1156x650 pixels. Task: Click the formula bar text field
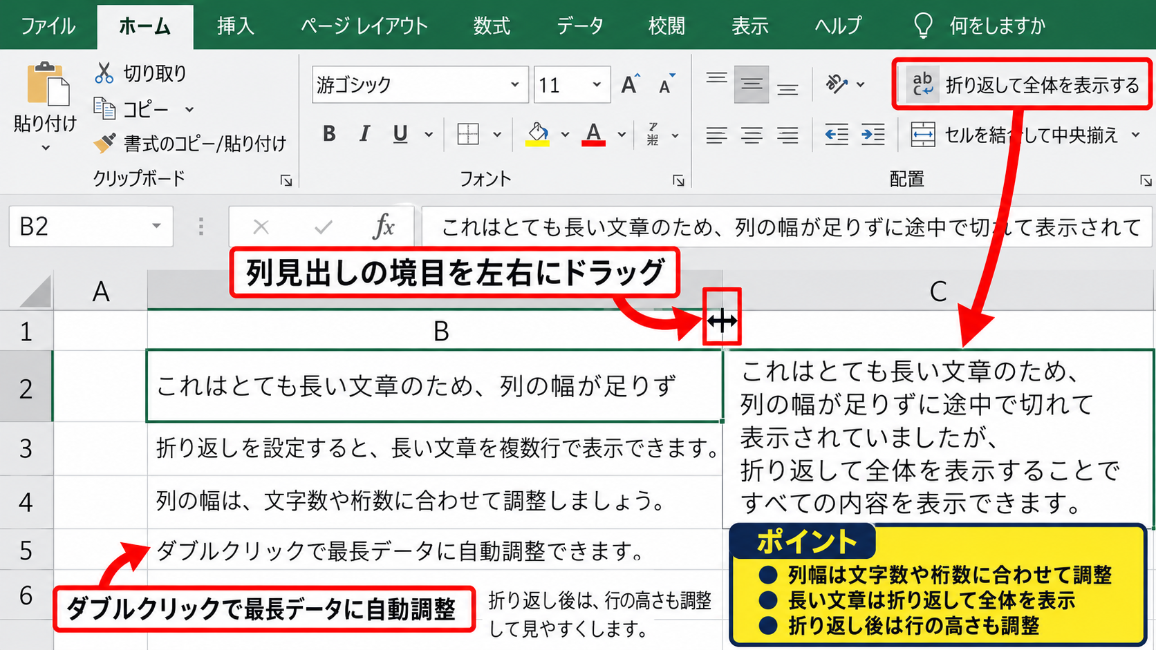click(788, 227)
